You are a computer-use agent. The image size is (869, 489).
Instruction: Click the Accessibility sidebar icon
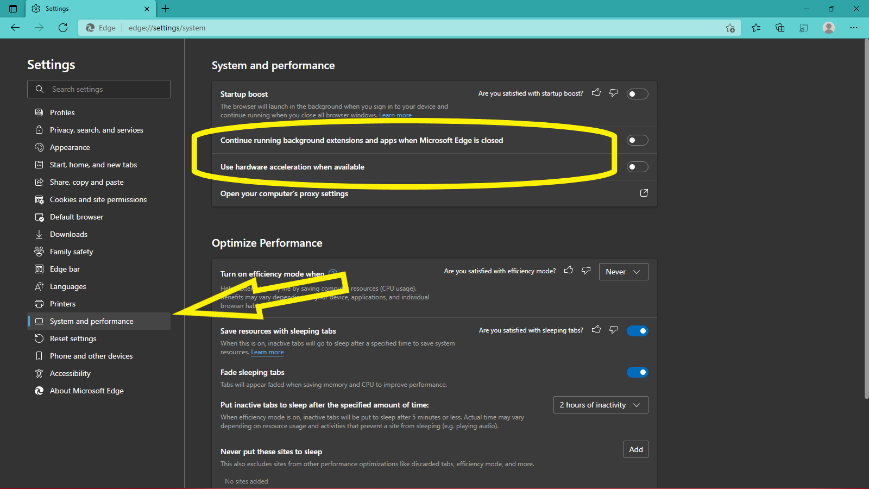point(39,373)
